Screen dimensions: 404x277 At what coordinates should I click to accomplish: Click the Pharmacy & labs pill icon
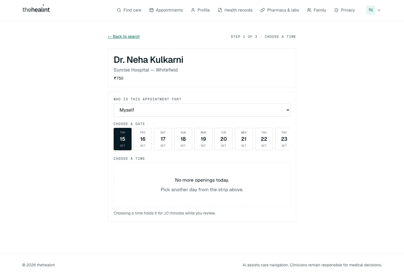tap(263, 10)
